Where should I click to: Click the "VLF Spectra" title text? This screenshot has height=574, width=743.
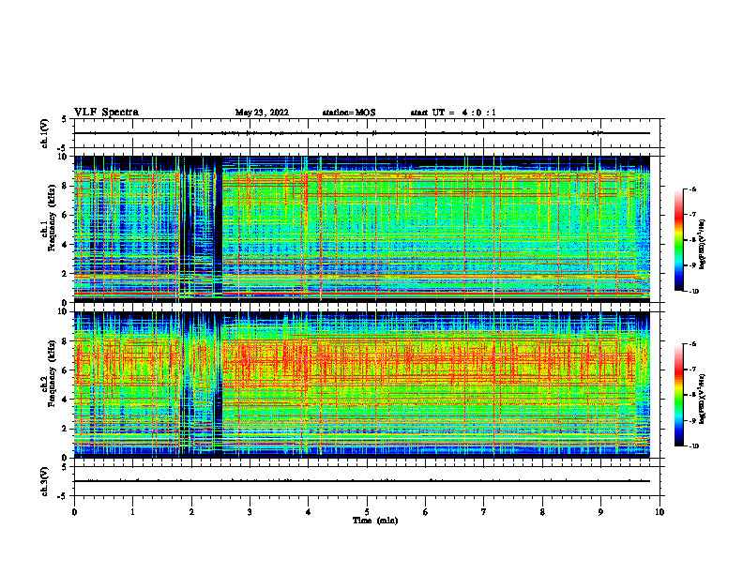pos(106,113)
